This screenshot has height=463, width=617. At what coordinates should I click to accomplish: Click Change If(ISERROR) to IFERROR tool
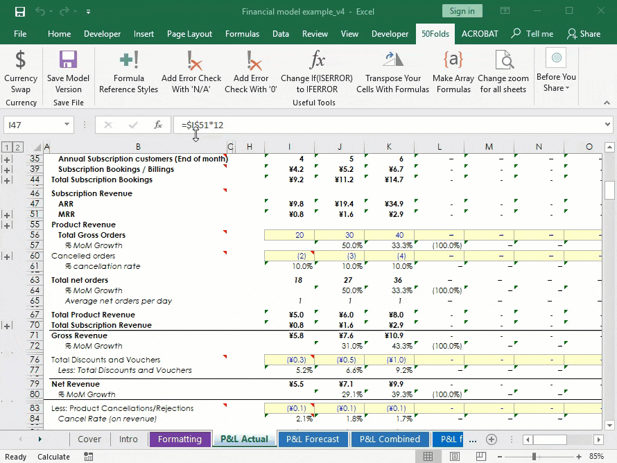click(317, 72)
